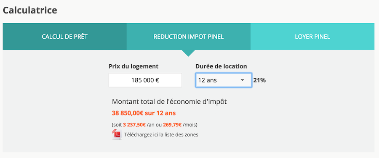Open the Durée de location dropdown
This screenshot has width=379, height=158.
click(224, 80)
